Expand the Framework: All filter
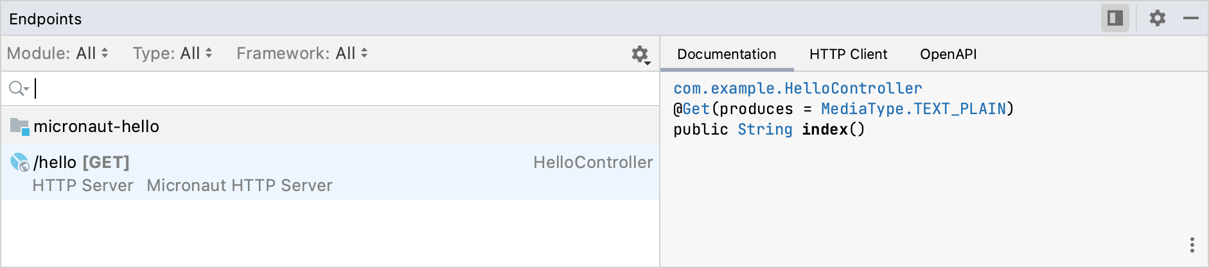This screenshot has width=1209, height=268. (303, 53)
